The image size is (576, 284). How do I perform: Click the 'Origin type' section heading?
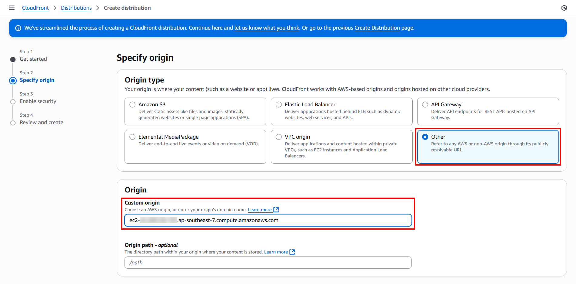click(144, 80)
